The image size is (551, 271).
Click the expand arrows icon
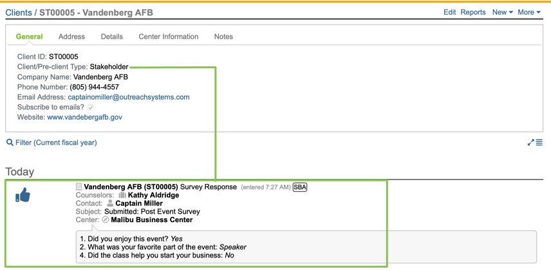click(530, 142)
